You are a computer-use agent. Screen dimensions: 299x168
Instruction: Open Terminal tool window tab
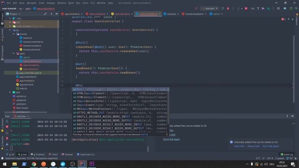[67, 154]
